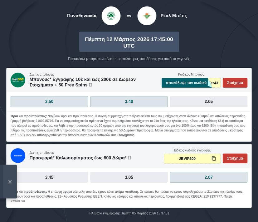Select the 3.40 draw odds

click(x=129, y=101)
